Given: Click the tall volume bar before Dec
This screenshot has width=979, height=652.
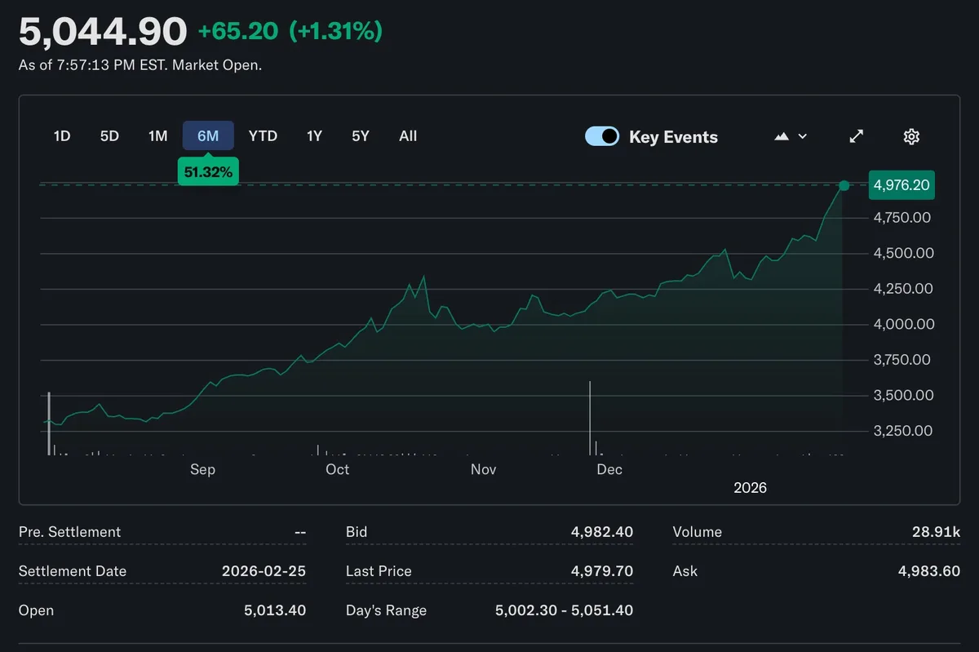Looking at the screenshot, I should 590,416.
